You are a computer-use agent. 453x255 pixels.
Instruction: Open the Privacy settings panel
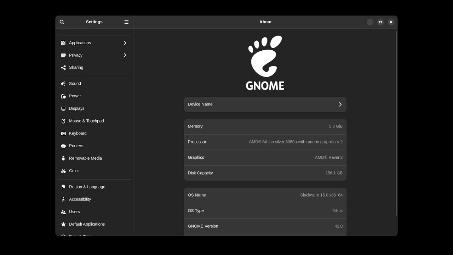tap(94, 55)
